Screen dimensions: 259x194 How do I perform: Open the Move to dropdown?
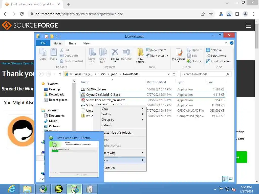coord(92,56)
